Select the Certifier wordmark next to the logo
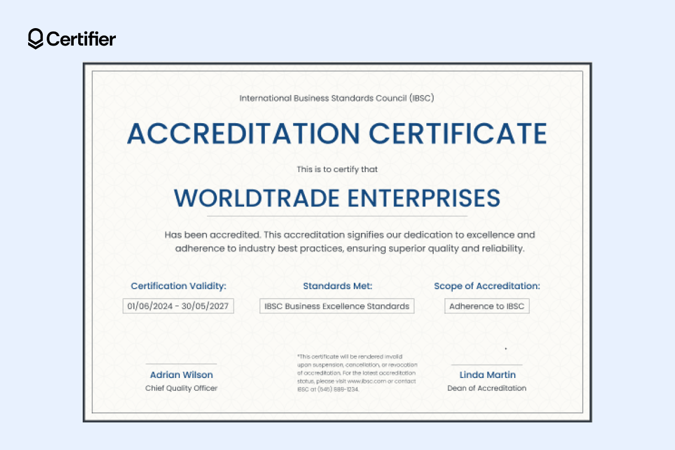Screen dimensions: 675x450 click(x=82, y=39)
